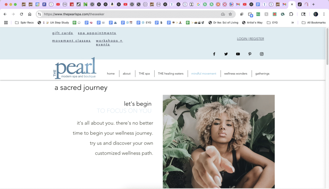This screenshot has height=189, width=329.
Task: Open the Twitter social icon
Action: click(x=226, y=54)
